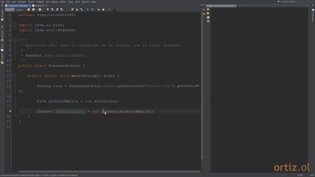Screen dimensions: 315x177
Task: Click the Comment toolbar icon
Action: pos(109,10)
